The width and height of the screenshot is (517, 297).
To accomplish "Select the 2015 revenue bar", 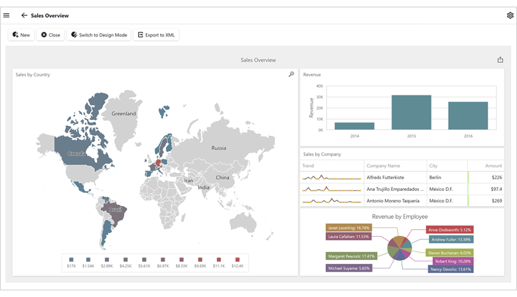I will [411, 112].
